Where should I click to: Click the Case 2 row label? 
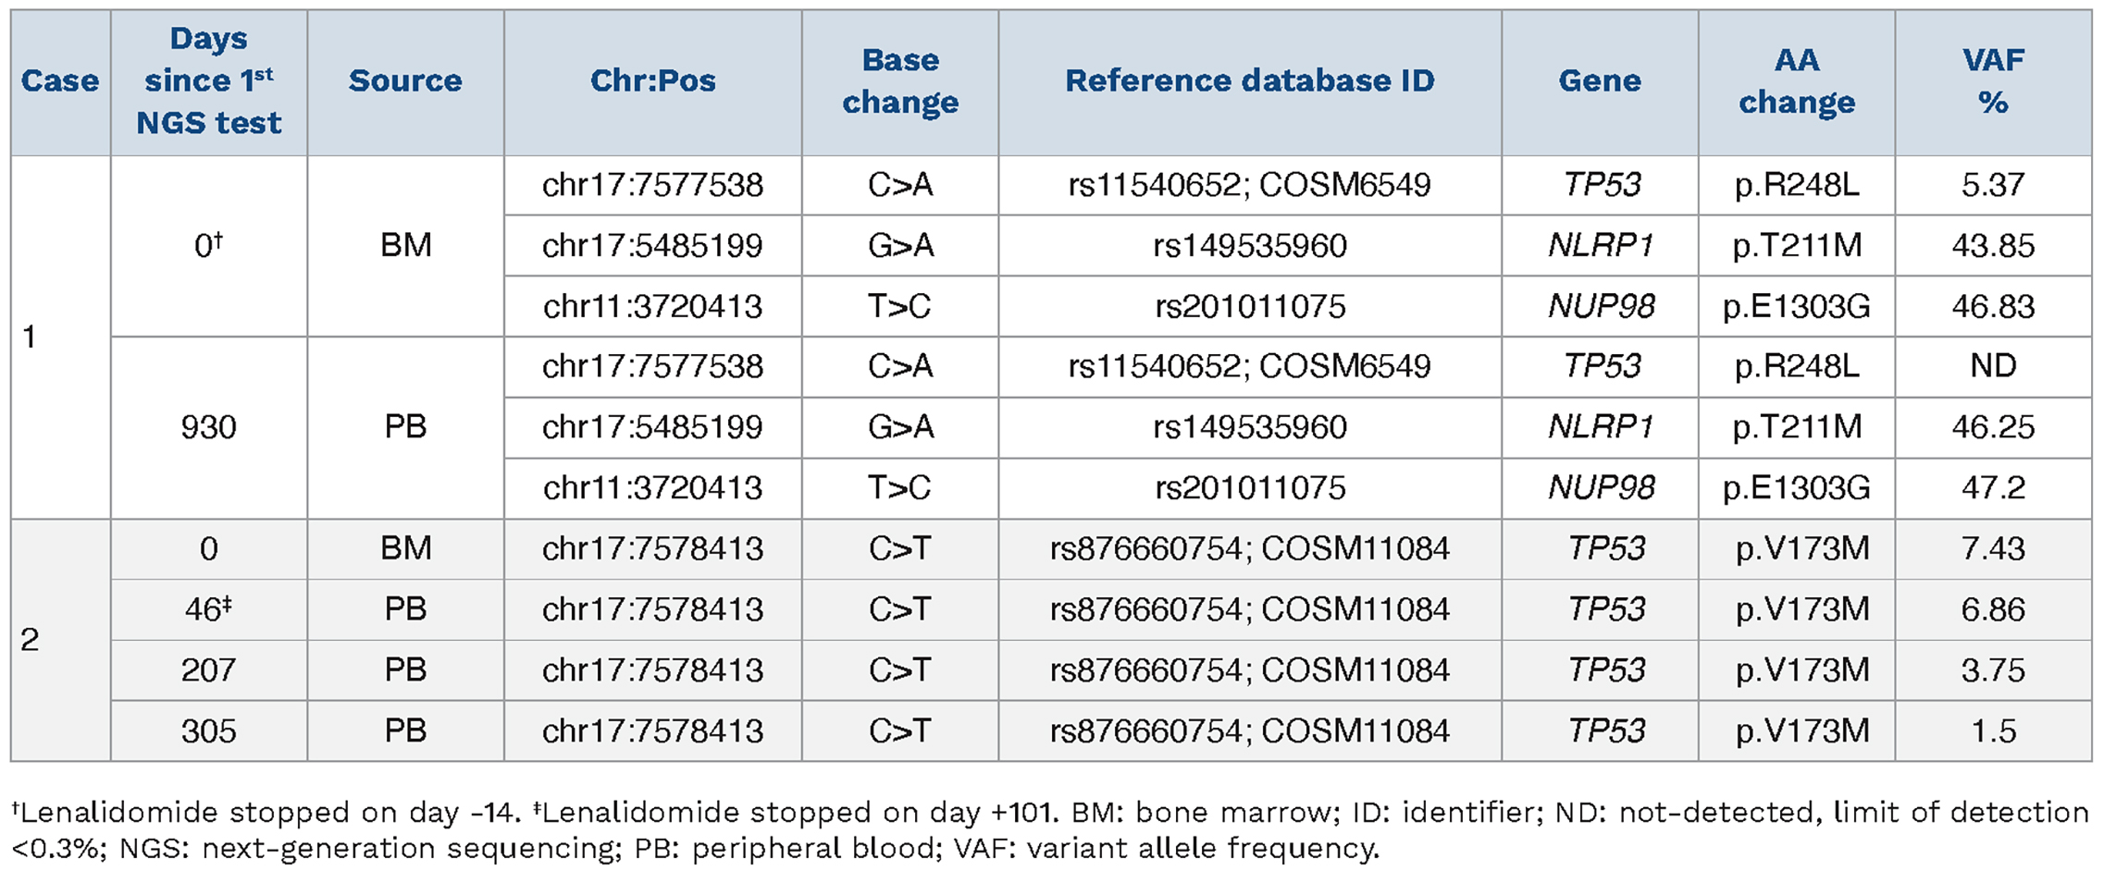click(31, 639)
